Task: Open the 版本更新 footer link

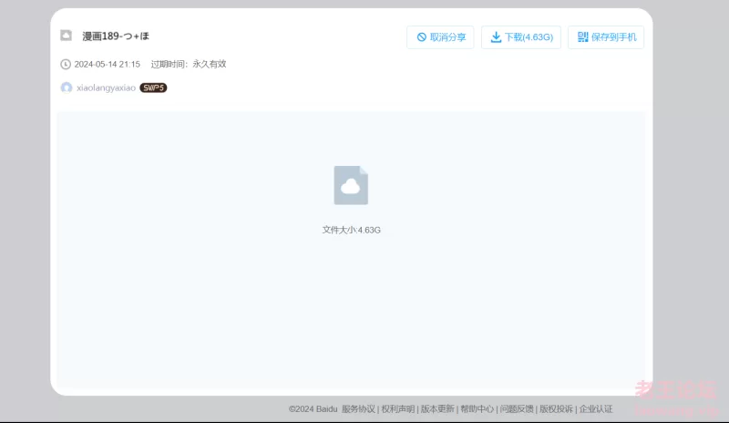Action: click(x=437, y=409)
